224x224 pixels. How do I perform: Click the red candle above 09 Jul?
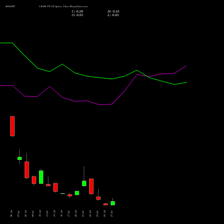click(34, 180)
